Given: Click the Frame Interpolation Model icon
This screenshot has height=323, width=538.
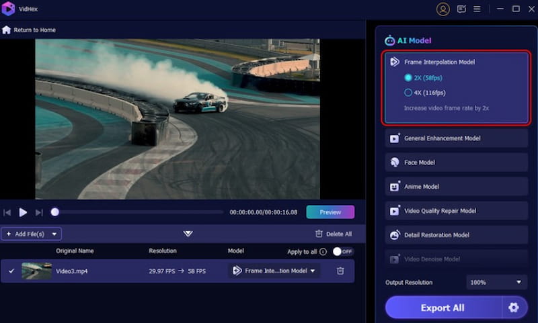Looking at the screenshot, I should (395, 62).
